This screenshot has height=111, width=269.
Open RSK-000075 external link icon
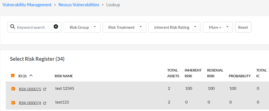click(45, 89)
